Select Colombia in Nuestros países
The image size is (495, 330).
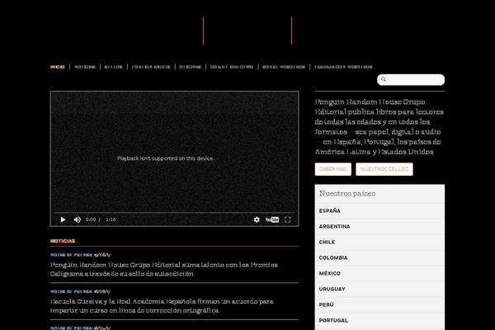point(379,257)
